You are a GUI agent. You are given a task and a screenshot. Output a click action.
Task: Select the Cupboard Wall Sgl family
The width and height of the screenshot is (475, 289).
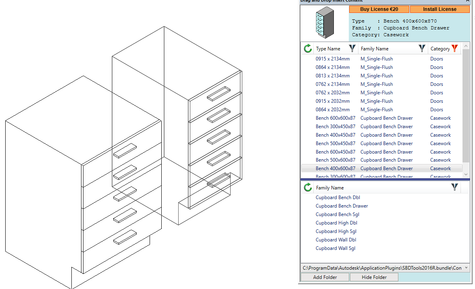(x=335, y=248)
